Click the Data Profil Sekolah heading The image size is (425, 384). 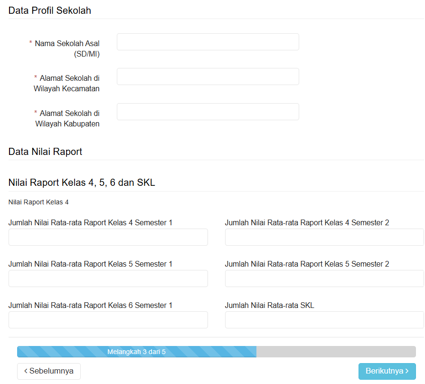[x=49, y=10]
